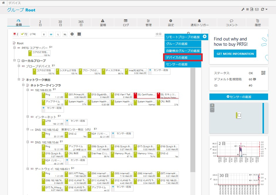Open the red SSL Certificate sensor

click(x=145, y=96)
